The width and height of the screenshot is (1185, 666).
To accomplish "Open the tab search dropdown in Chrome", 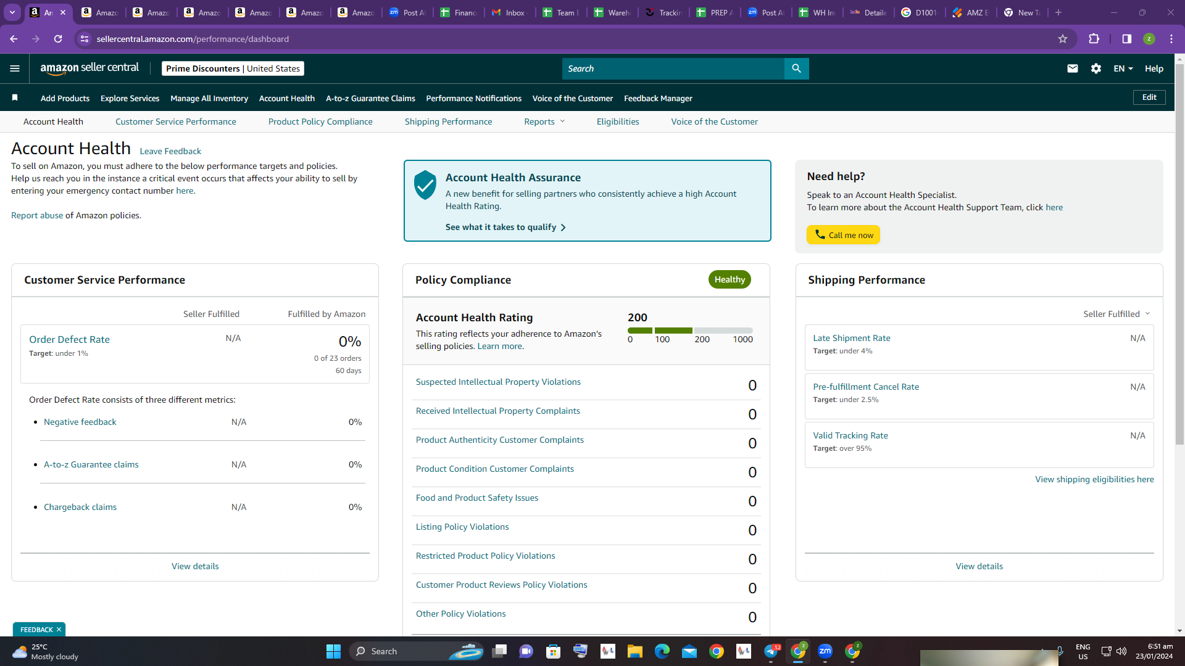I will 12,12.
